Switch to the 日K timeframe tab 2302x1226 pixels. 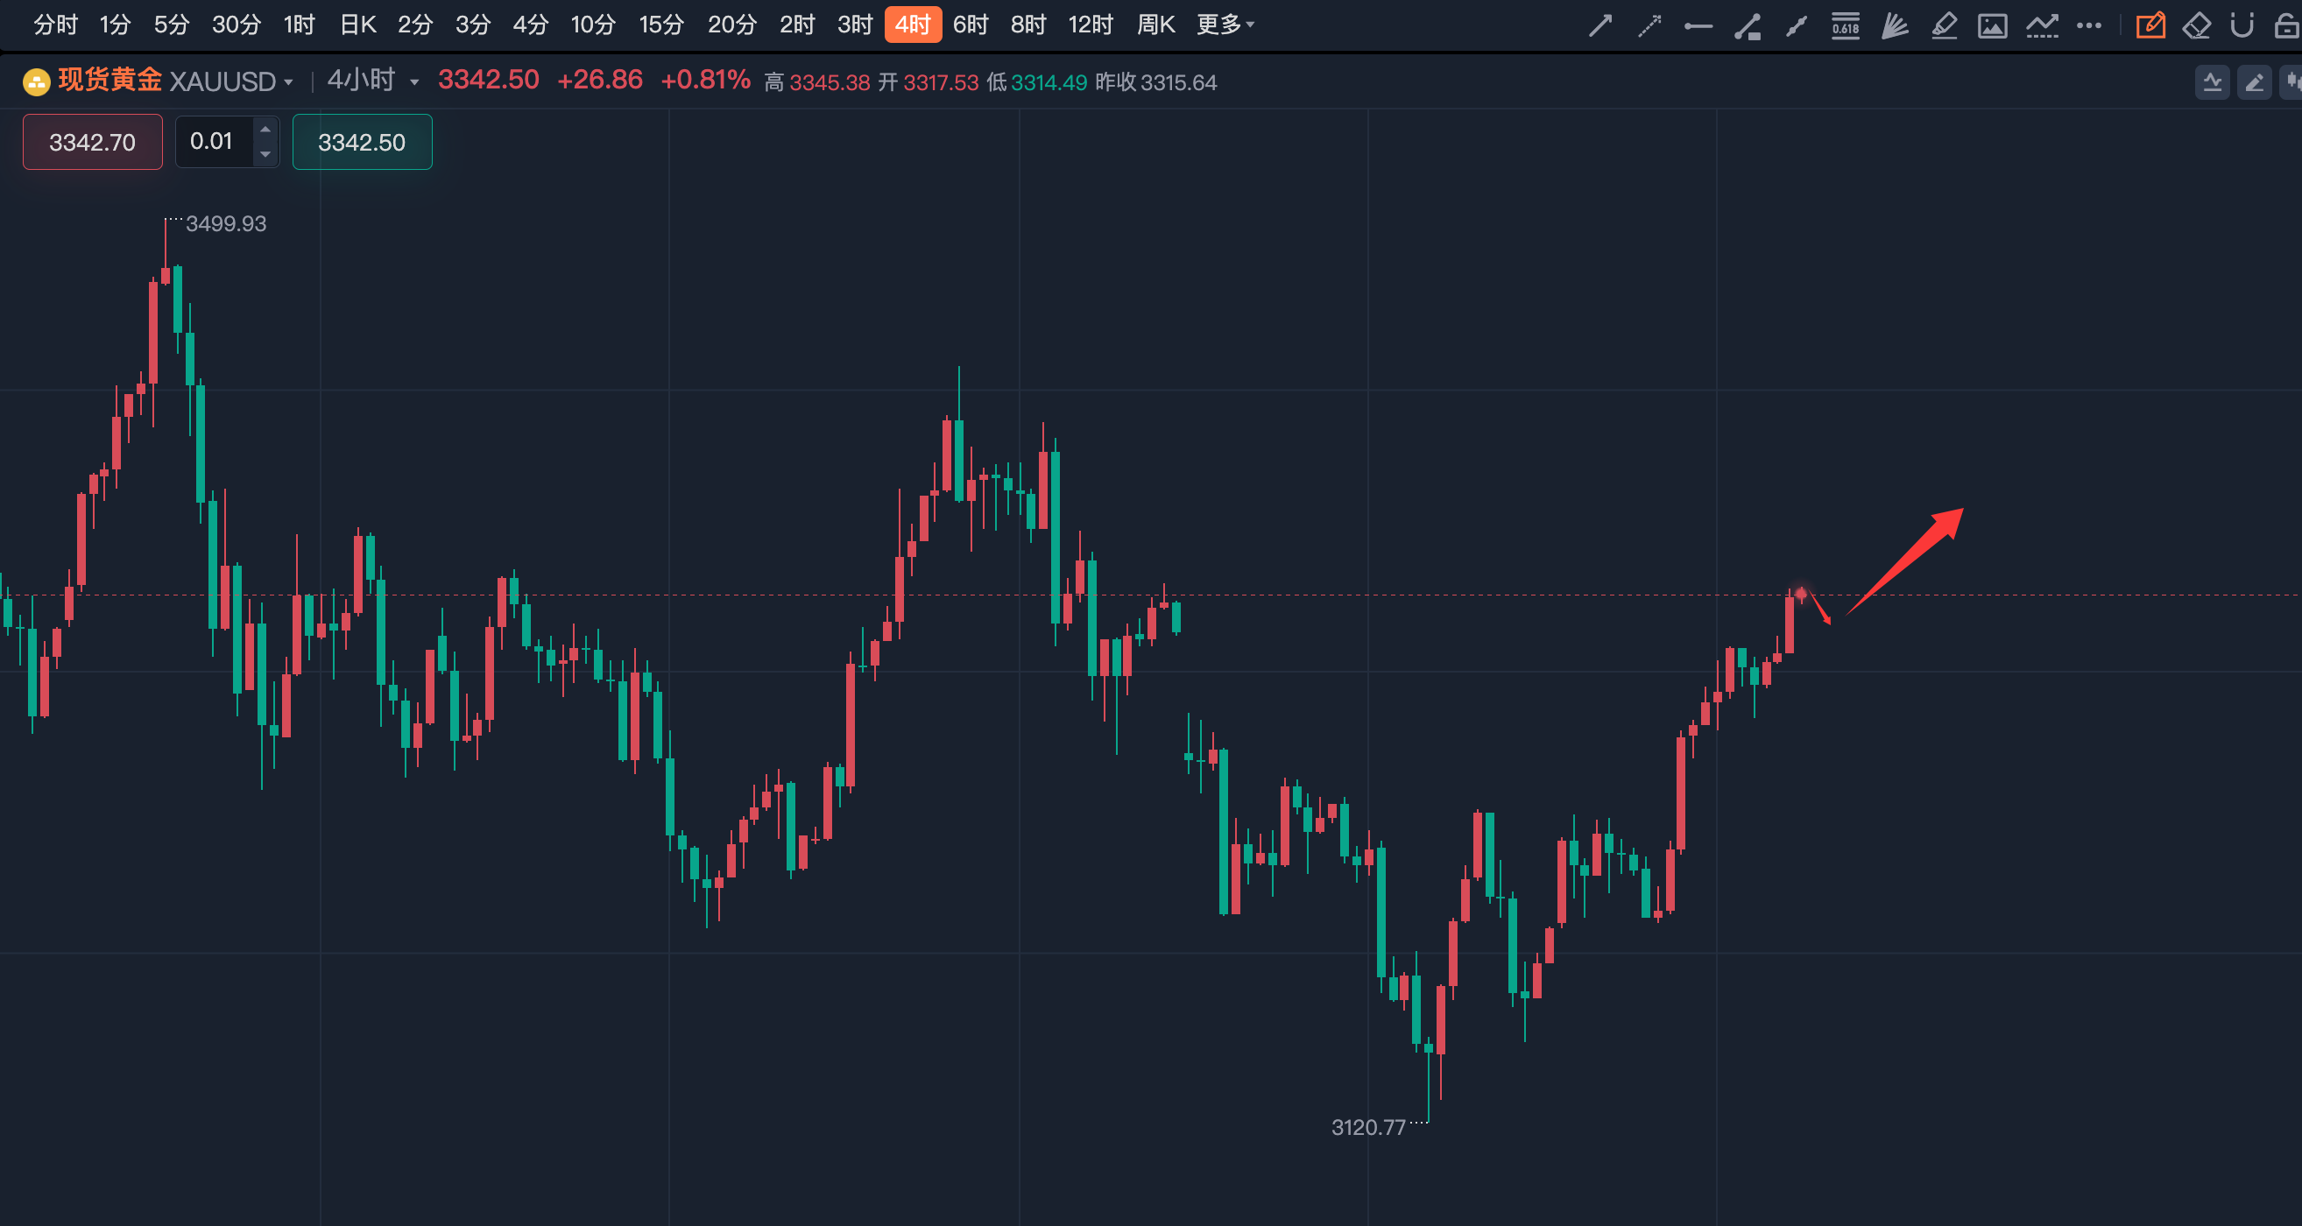tap(357, 25)
